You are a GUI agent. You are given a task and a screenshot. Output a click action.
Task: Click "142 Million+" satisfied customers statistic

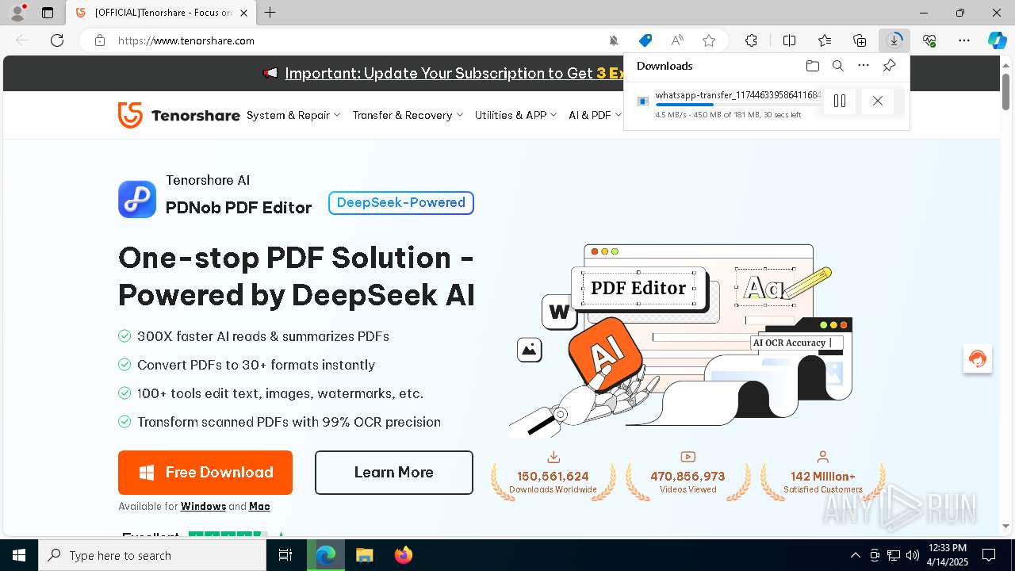[823, 477]
